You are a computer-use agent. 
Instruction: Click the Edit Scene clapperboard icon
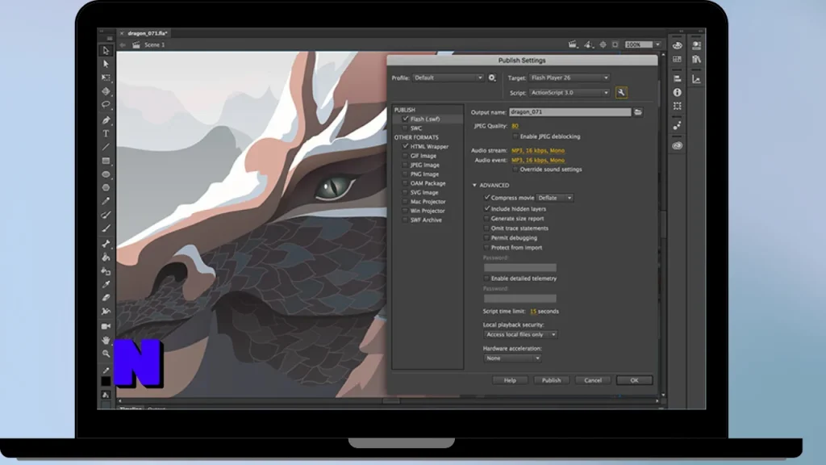pyautogui.click(x=573, y=45)
